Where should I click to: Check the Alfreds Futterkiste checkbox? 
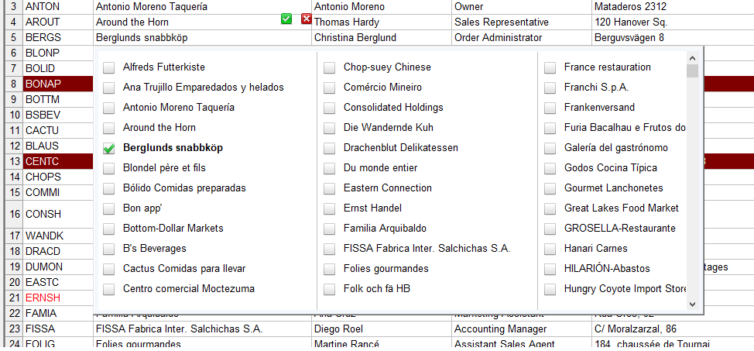pyautogui.click(x=109, y=67)
